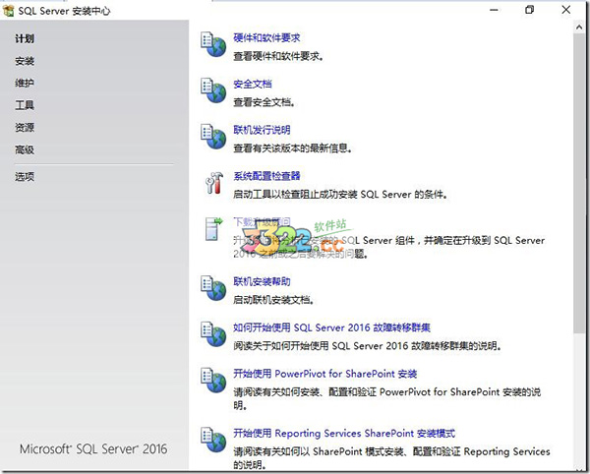The width and height of the screenshot is (590, 474).
Task: Click the globe icon beside 联机安装帮助
Action: tap(213, 288)
